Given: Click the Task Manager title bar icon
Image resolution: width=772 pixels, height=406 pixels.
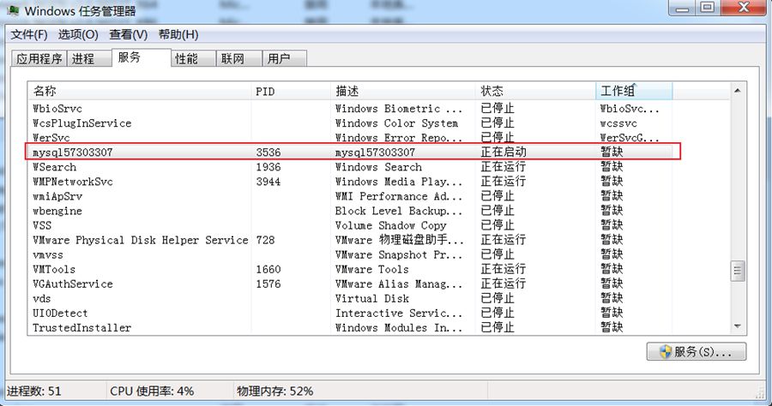Looking at the screenshot, I should click(x=14, y=11).
